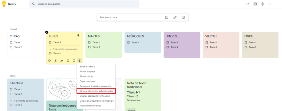This screenshot has width=282, height=111.
Task: Open the Checklist note title
Action: pyautogui.click(x=16, y=83)
